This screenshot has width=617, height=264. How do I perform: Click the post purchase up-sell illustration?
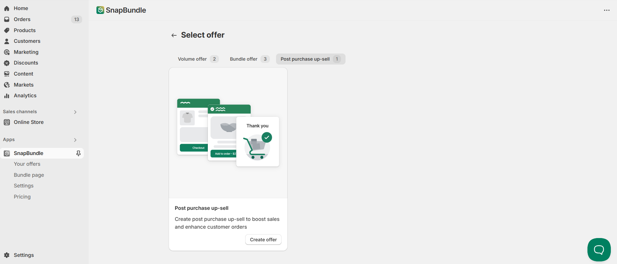tap(228, 133)
